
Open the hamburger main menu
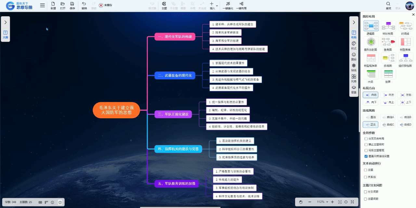tap(43, 6)
